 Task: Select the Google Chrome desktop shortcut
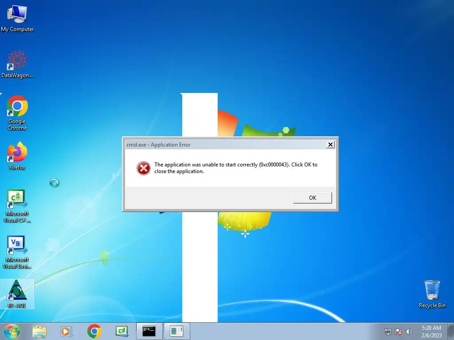tap(17, 113)
